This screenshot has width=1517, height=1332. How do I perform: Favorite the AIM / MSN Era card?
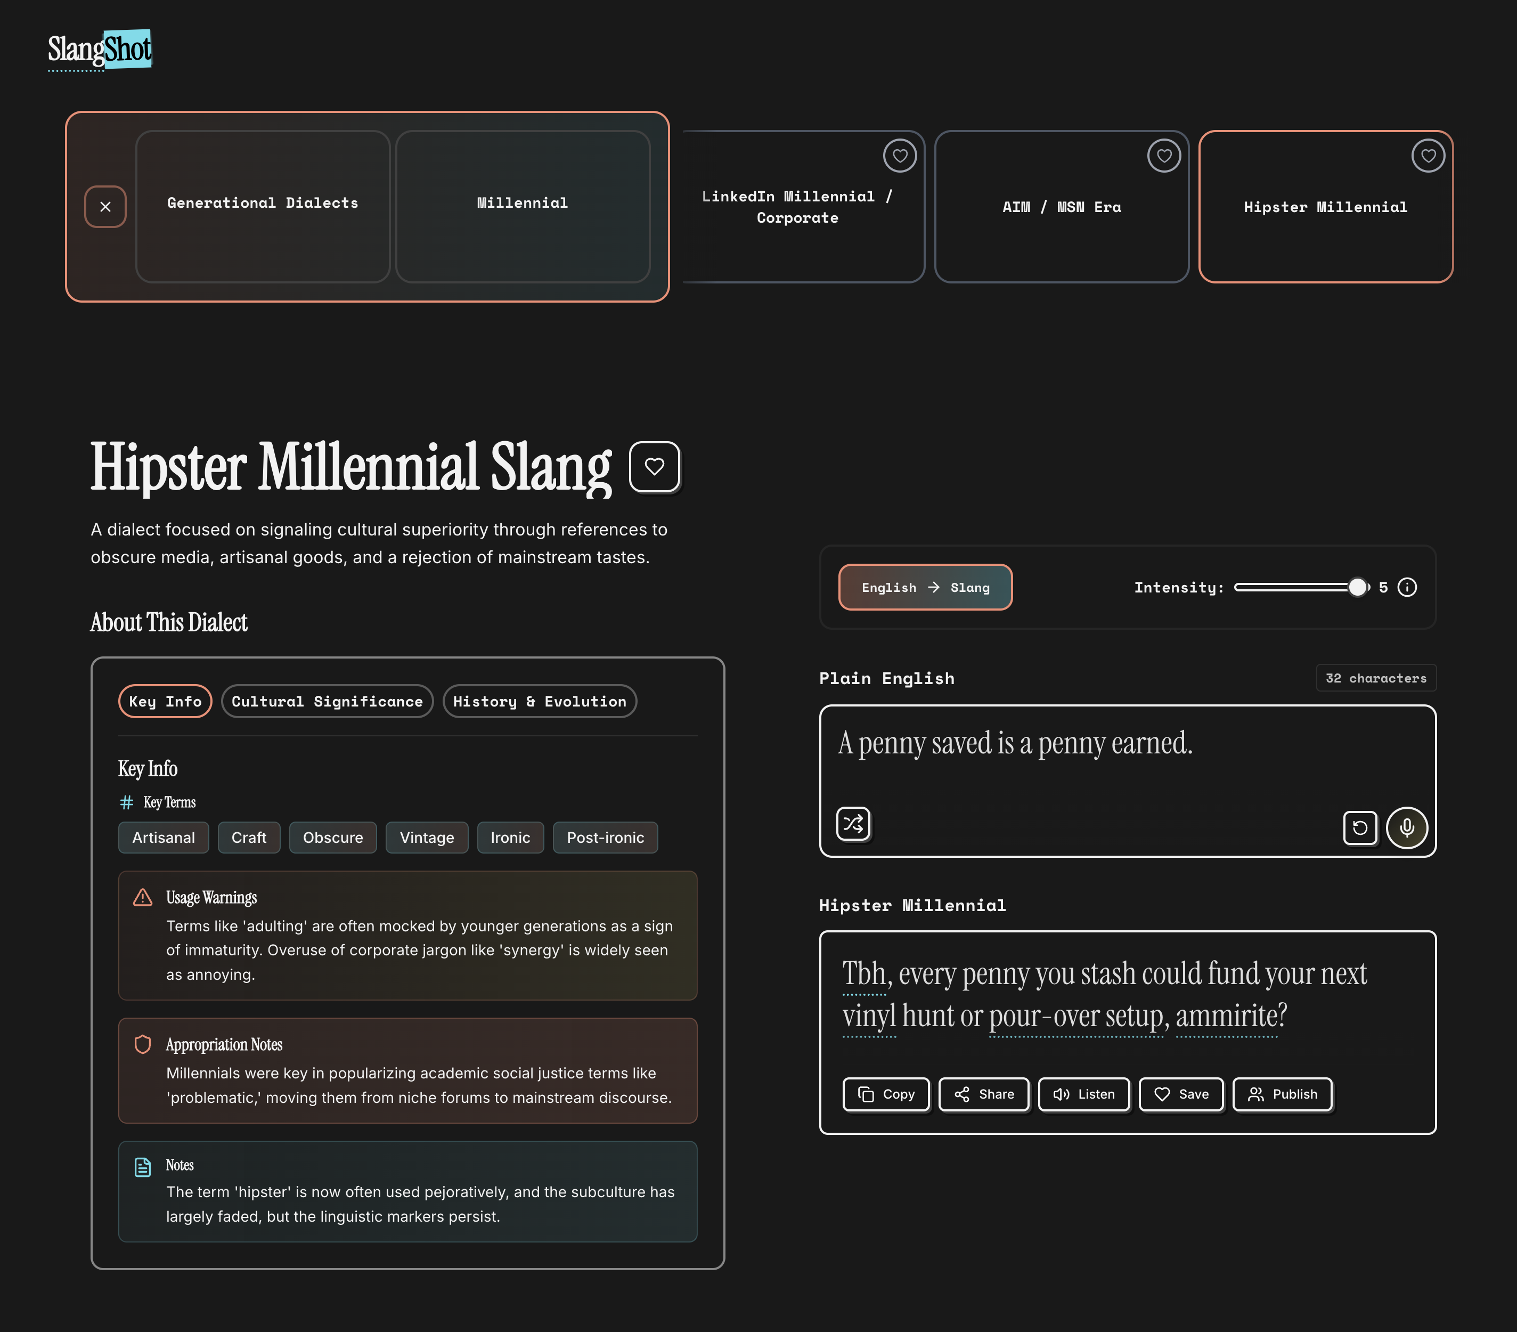point(1164,156)
